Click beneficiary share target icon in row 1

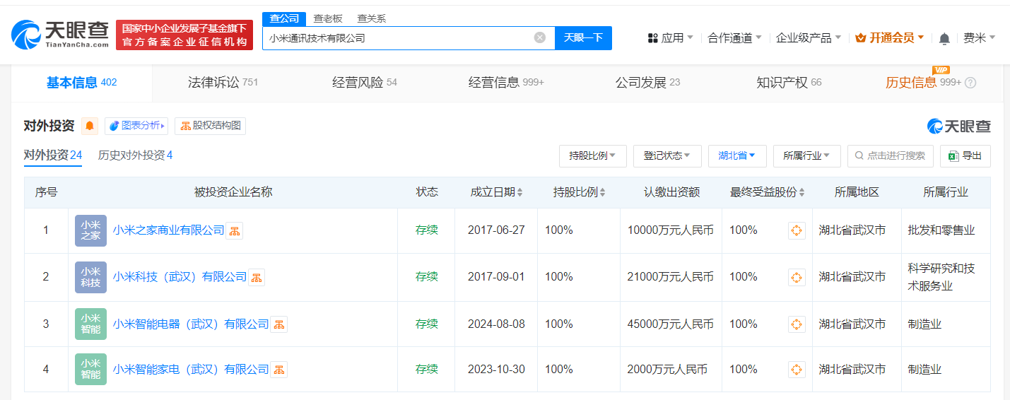(x=797, y=230)
